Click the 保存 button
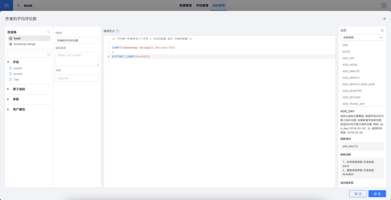Viewport: 391px width, 200px height. coord(377,194)
